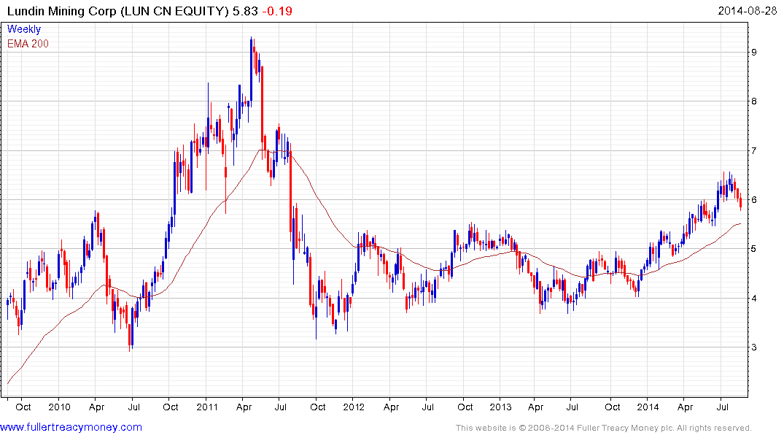Screen dimensions: 784x438
Task: Click the 'Jul' axis label after 2014
Action: (722, 407)
